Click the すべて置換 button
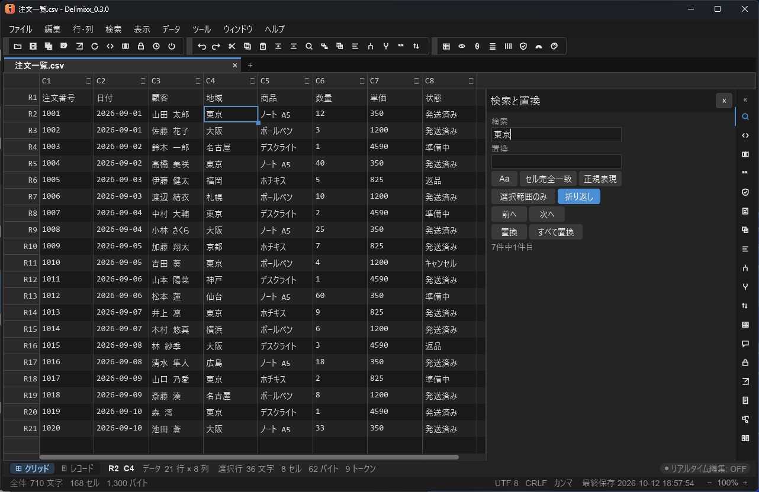 point(556,232)
